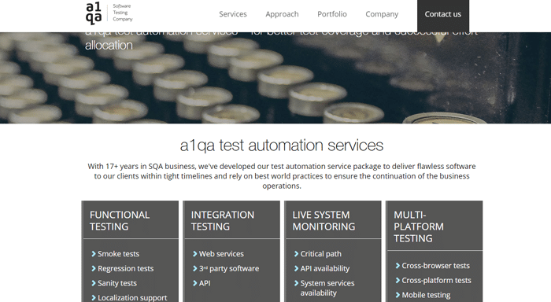
Task: Click the Mobile testing chevron icon
Action: point(398,295)
